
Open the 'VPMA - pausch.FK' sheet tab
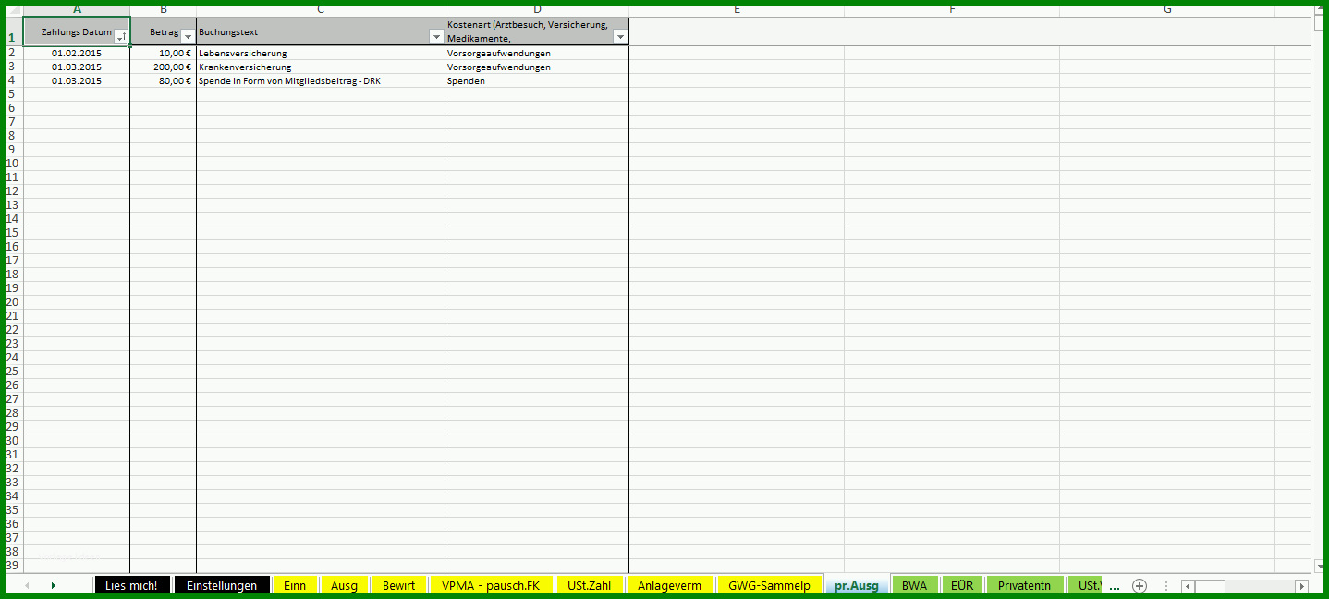(x=491, y=585)
